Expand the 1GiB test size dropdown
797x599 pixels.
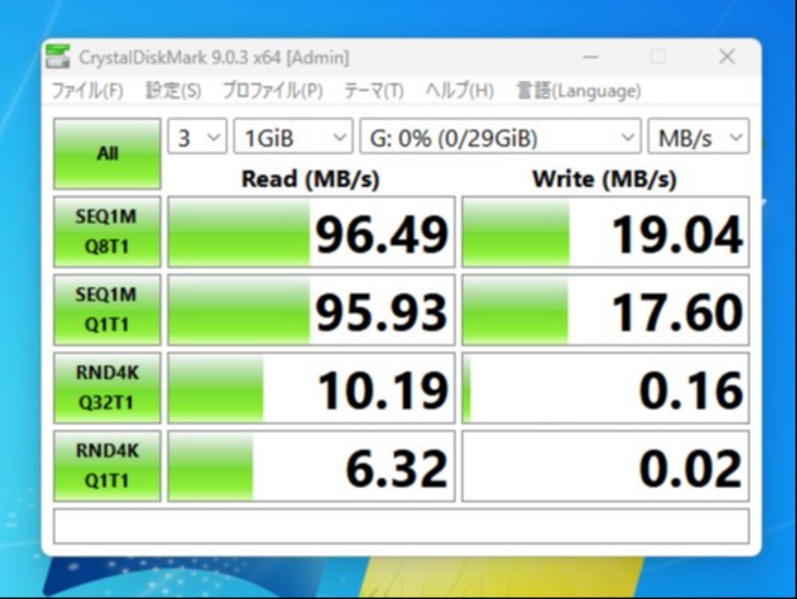[x=292, y=136]
